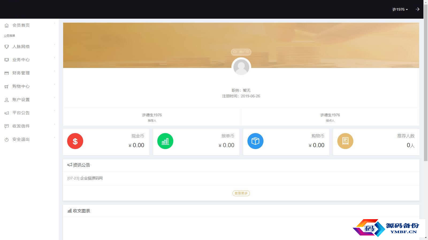This screenshot has height=240, width=428.
Task: Open the 收发信件 menu item
Action: (x=29, y=126)
